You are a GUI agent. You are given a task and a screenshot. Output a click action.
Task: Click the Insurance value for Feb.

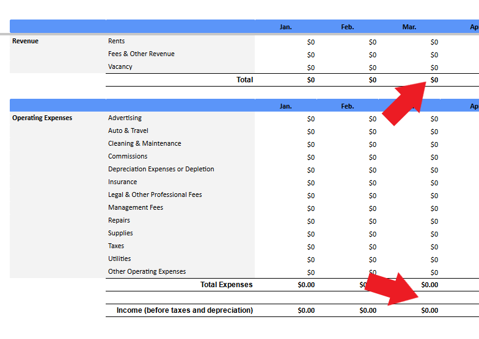pos(373,183)
